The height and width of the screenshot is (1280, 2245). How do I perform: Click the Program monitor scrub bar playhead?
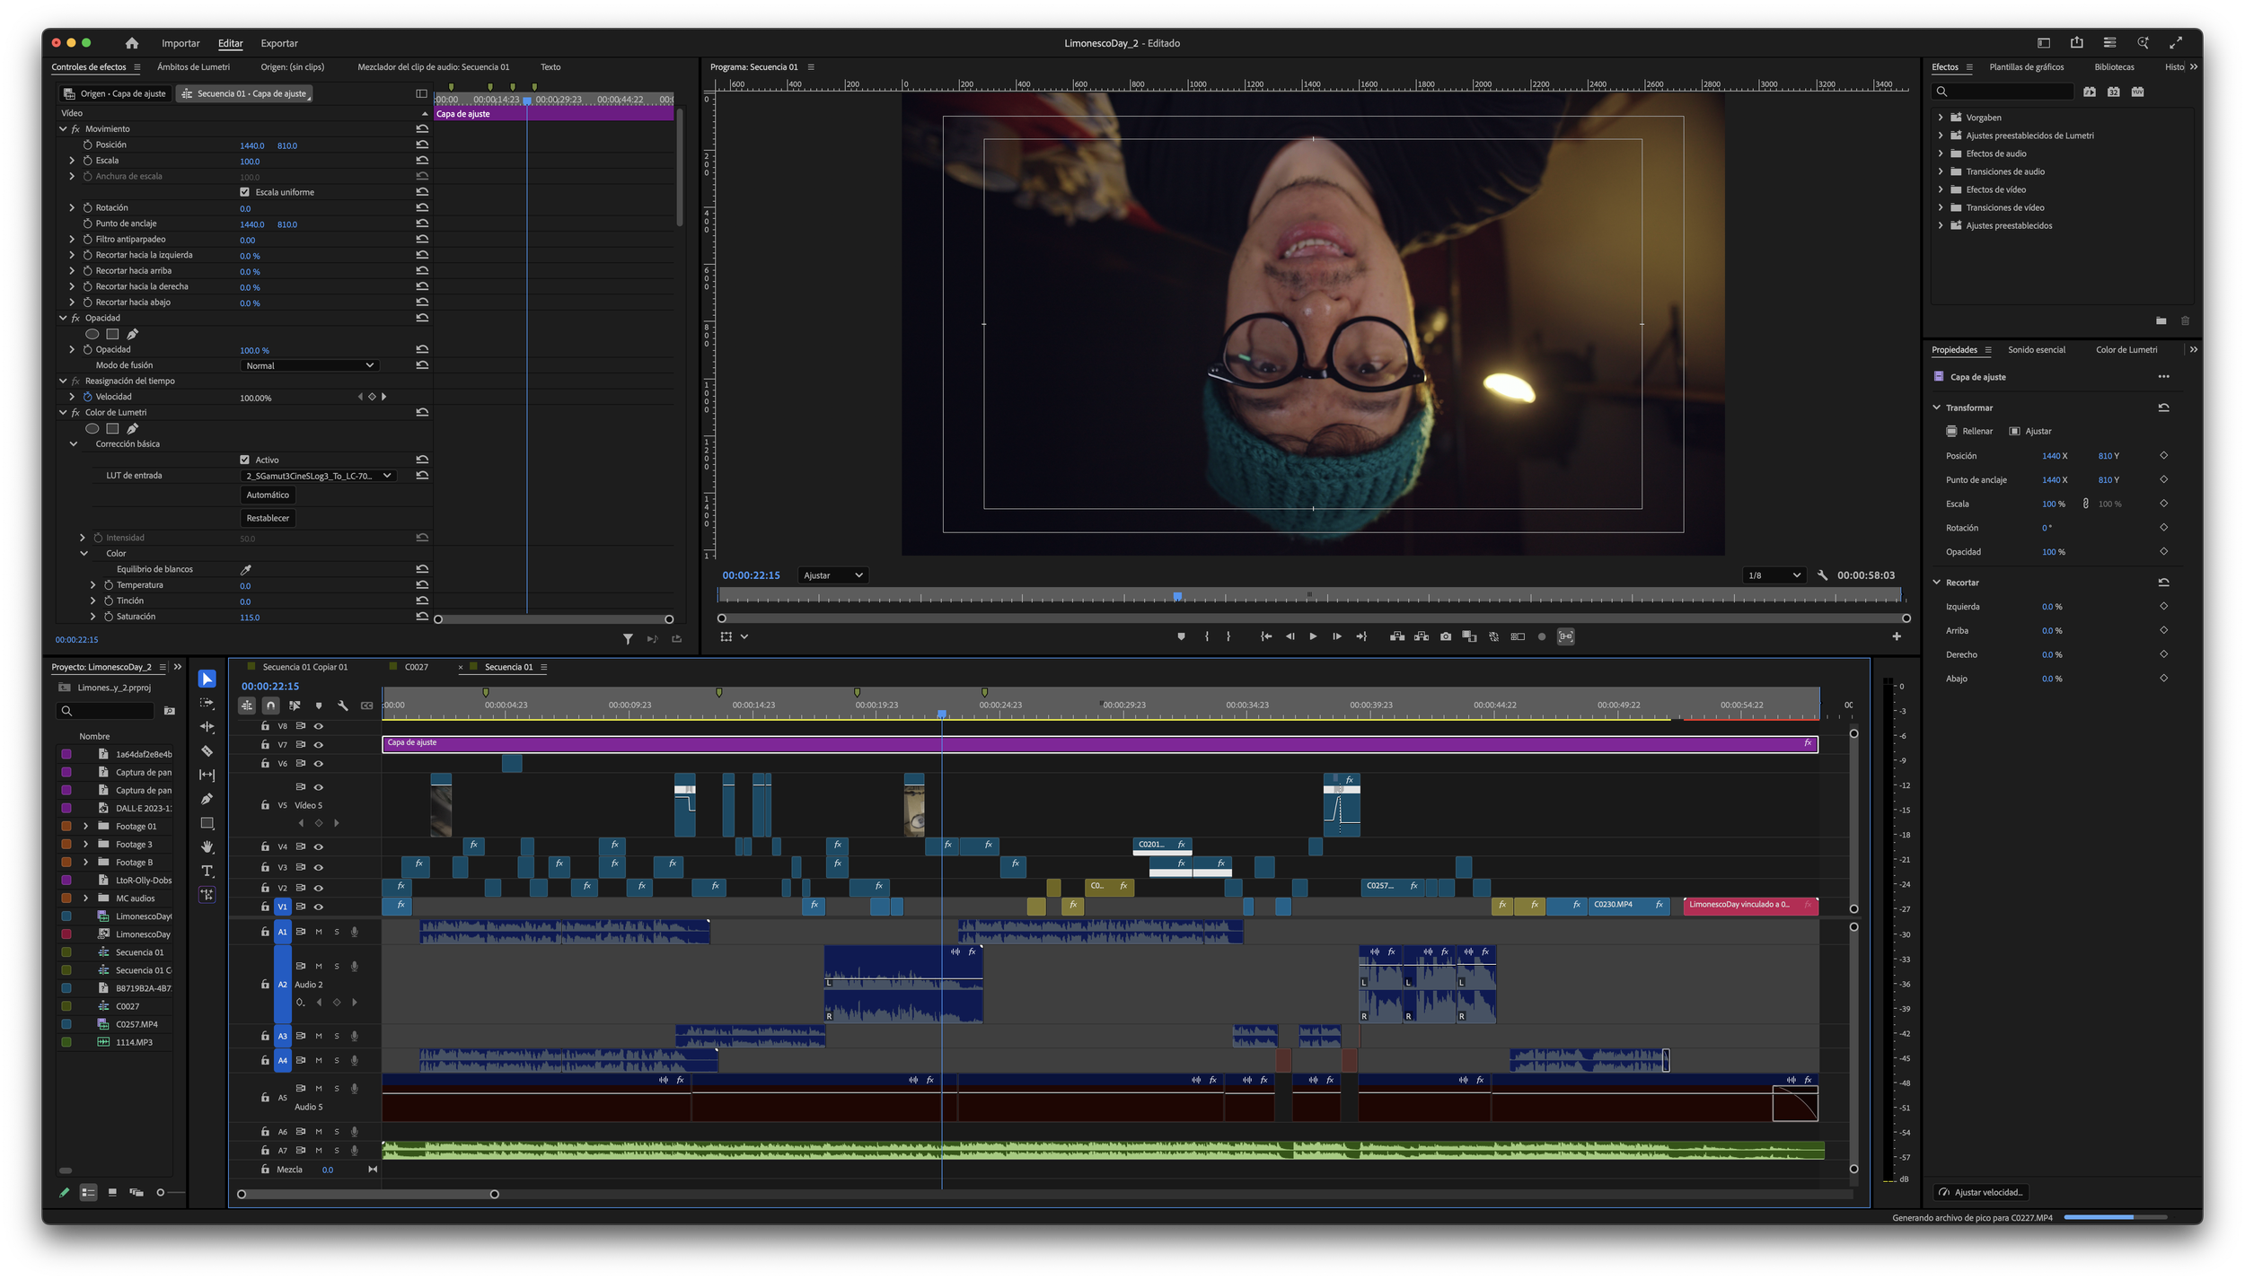[1177, 596]
